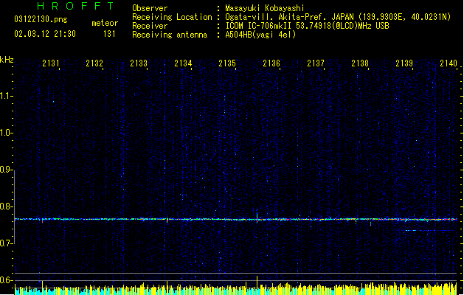Click the 2132 time marker
The image size is (464, 295).
pos(94,63)
